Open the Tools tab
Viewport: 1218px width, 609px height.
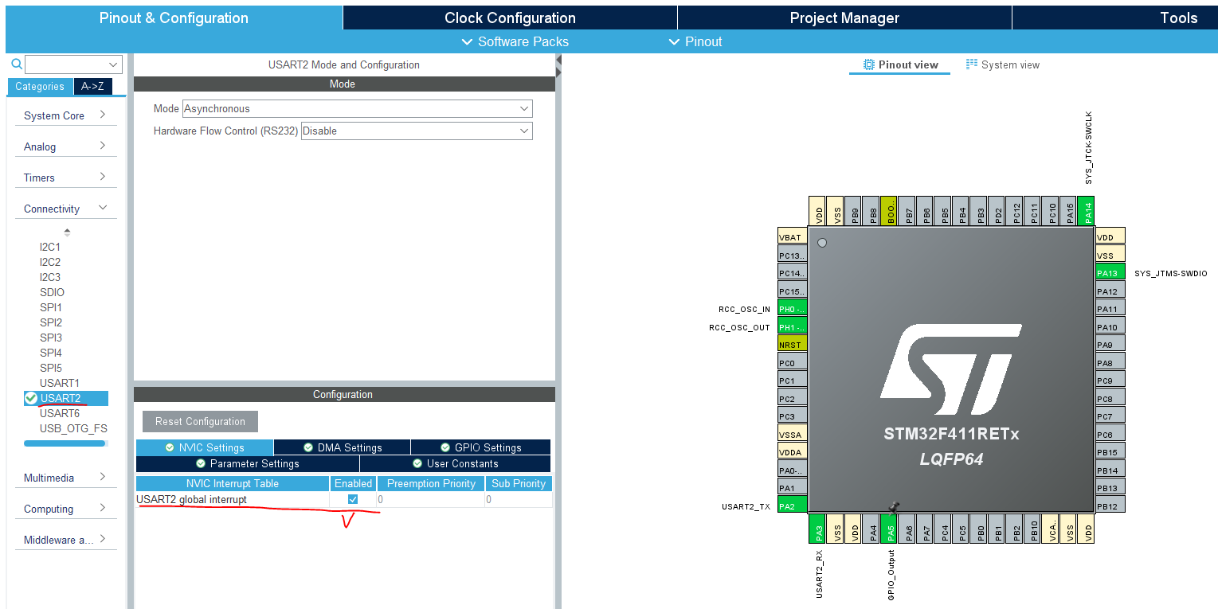click(1115, 18)
